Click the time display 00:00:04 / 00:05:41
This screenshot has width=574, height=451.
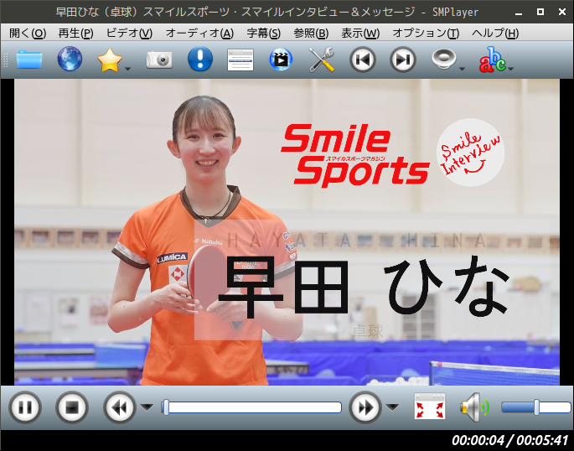click(x=509, y=440)
